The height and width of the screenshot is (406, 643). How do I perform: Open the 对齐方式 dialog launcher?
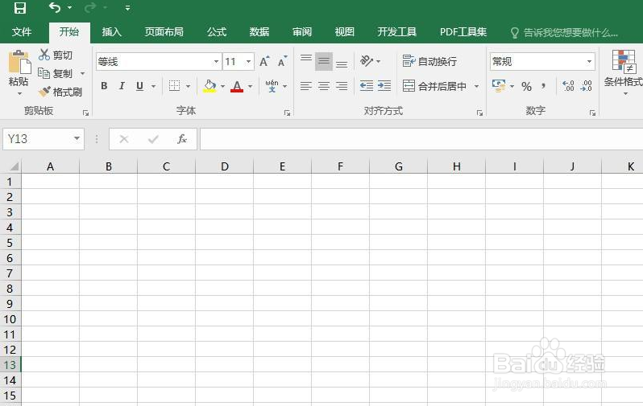coord(479,113)
